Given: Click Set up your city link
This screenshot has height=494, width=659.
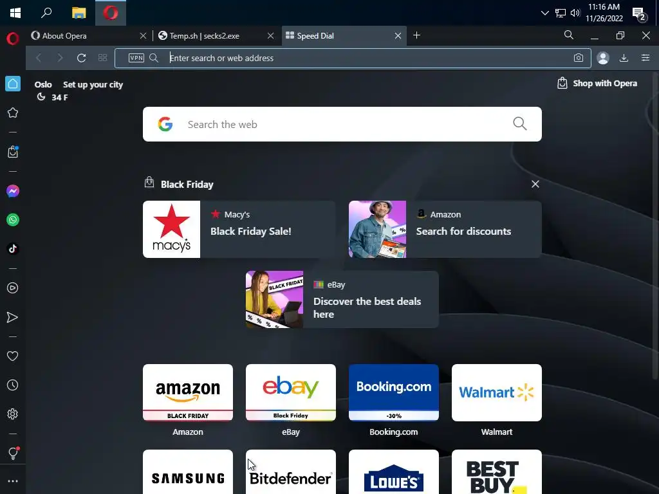Looking at the screenshot, I should tap(93, 84).
